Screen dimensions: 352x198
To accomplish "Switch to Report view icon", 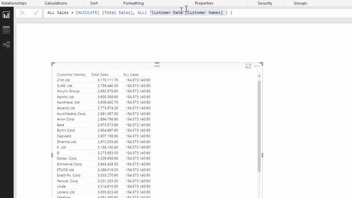I will (6, 15).
